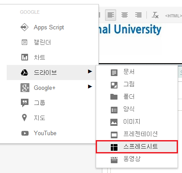Click the calendar icon beside 캘린더

point(24,43)
